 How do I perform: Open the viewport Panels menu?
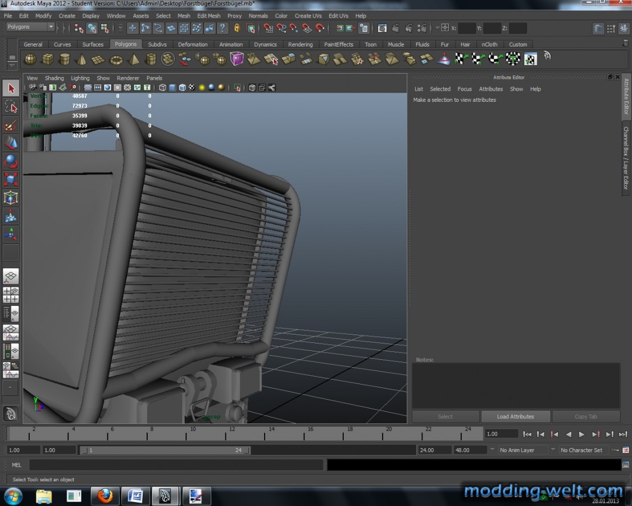[154, 78]
